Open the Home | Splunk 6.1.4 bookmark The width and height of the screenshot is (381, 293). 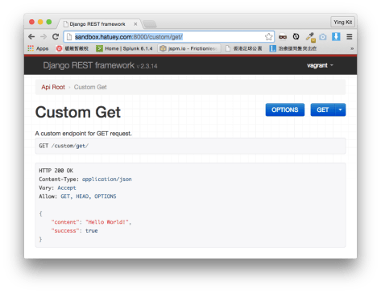[124, 48]
